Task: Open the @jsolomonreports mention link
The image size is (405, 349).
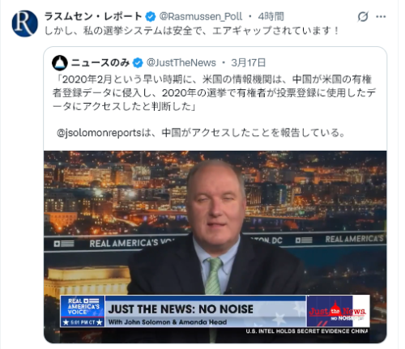Action: coord(99,133)
